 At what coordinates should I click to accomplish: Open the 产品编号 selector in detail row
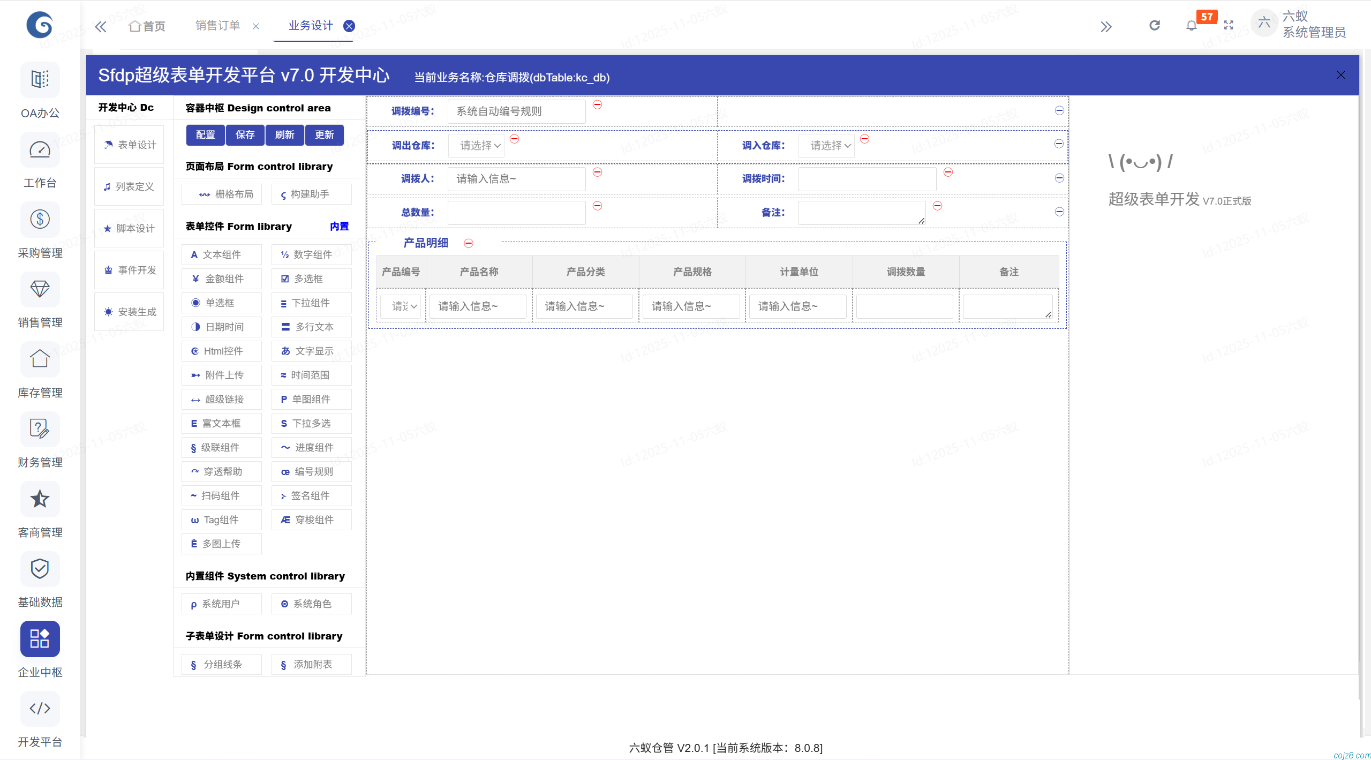coord(401,306)
